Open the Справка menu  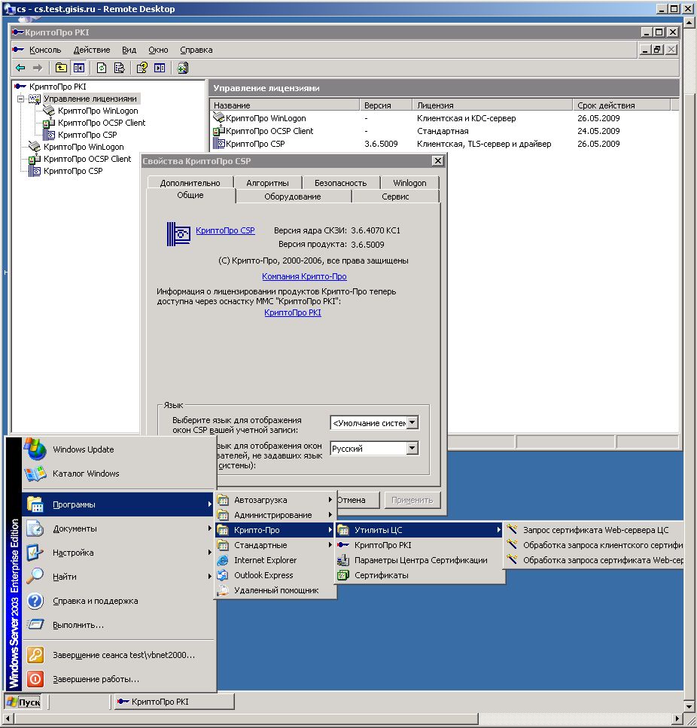196,50
